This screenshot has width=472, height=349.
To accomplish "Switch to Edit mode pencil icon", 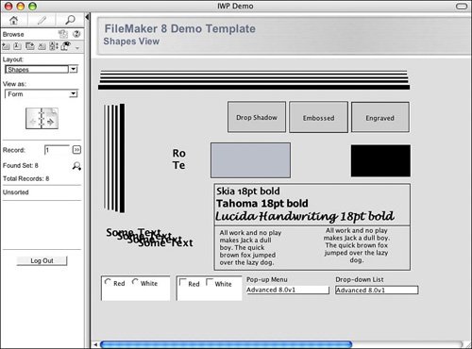I will coord(42,21).
